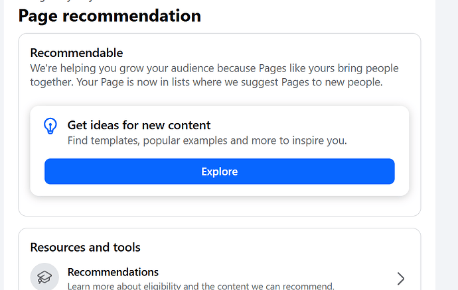This screenshot has width=458, height=290.
Task: Click 'Find templates, popular examples' description text
Action: click(x=207, y=140)
